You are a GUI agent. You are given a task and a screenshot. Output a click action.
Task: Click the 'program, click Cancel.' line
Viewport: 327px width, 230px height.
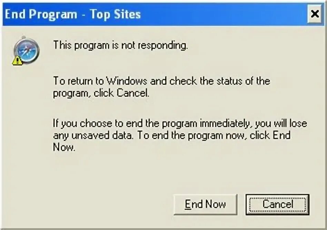click(x=101, y=93)
